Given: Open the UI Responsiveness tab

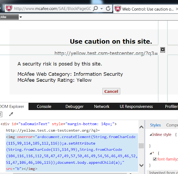Looking at the screenshot, I should 136,106.
